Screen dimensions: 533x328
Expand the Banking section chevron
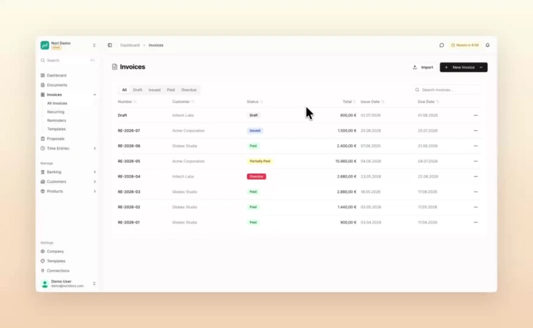point(95,172)
